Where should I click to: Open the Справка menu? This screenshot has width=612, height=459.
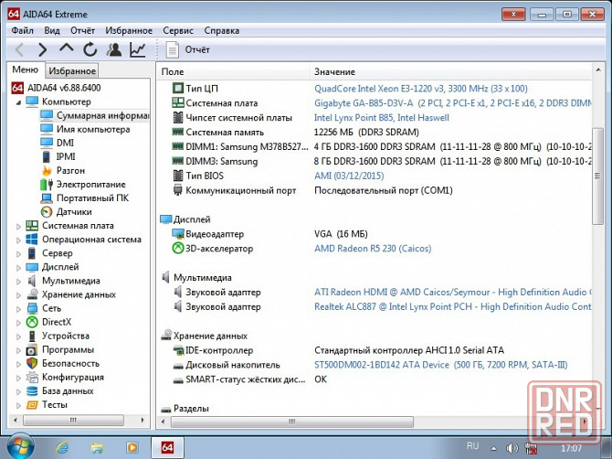click(x=222, y=30)
